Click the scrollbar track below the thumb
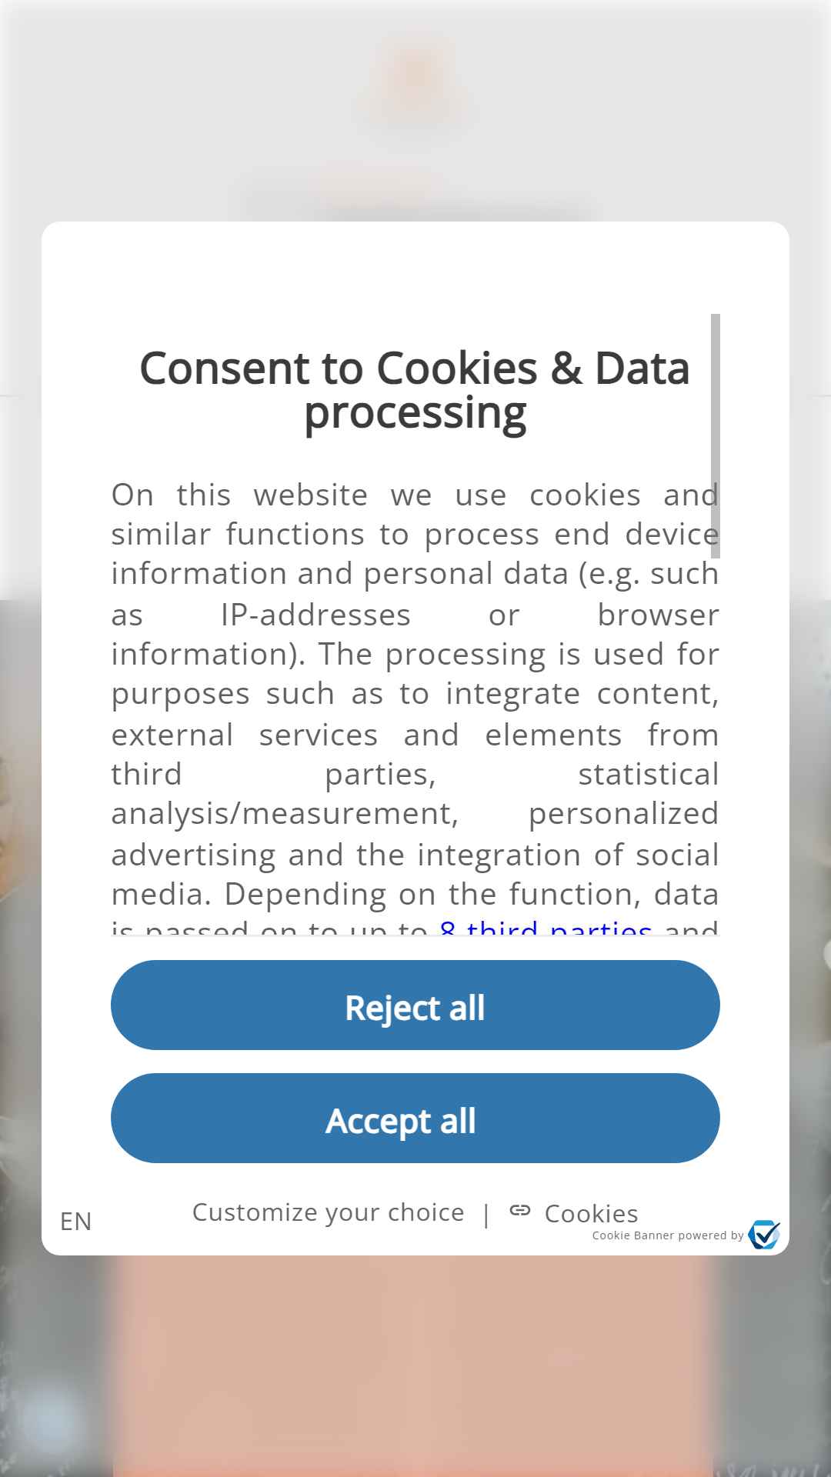Viewport: 831px width, 1477px height. (716, 746)
